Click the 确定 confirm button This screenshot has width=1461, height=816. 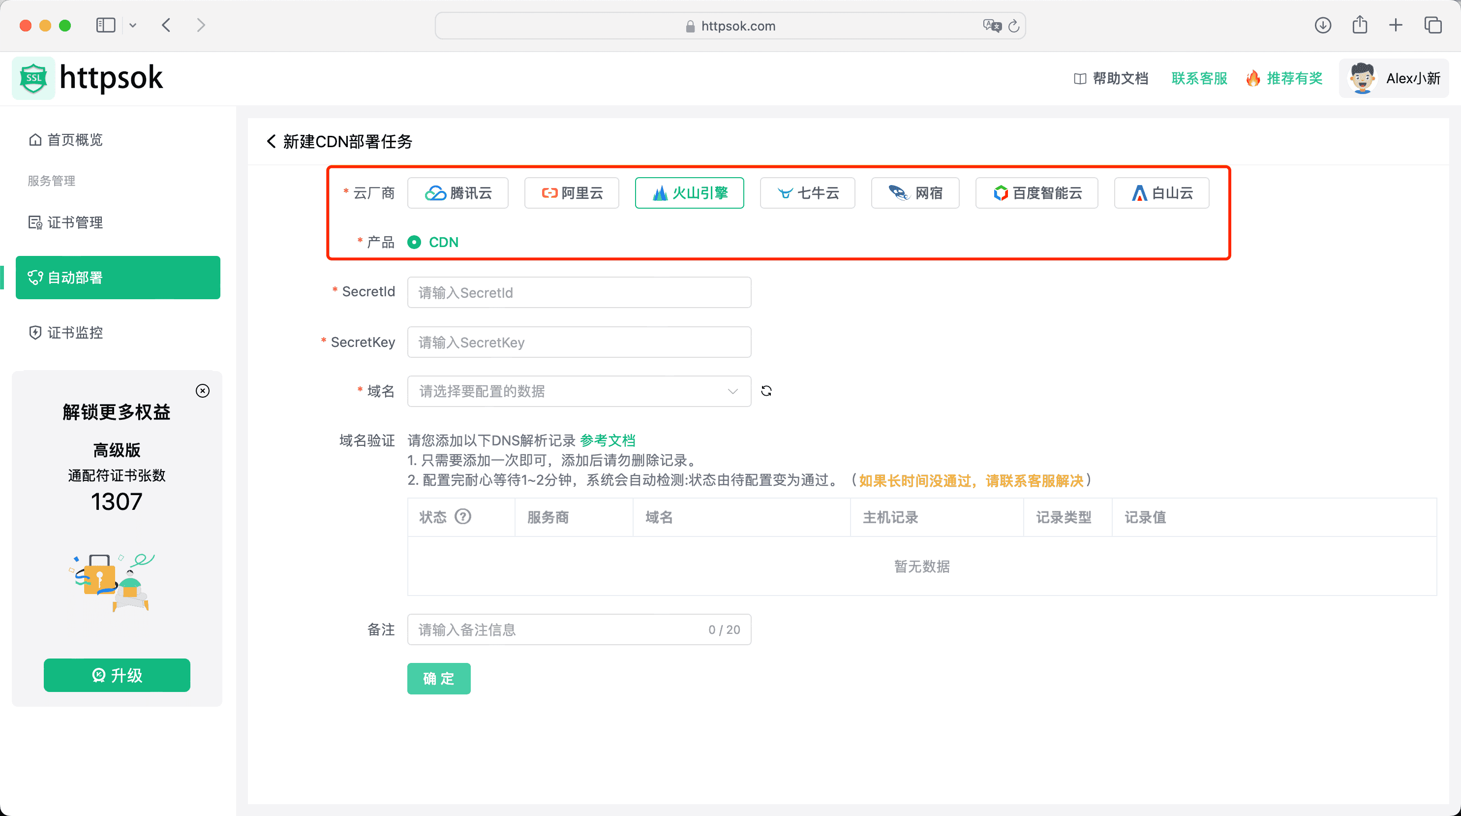(x=438, y=678)
